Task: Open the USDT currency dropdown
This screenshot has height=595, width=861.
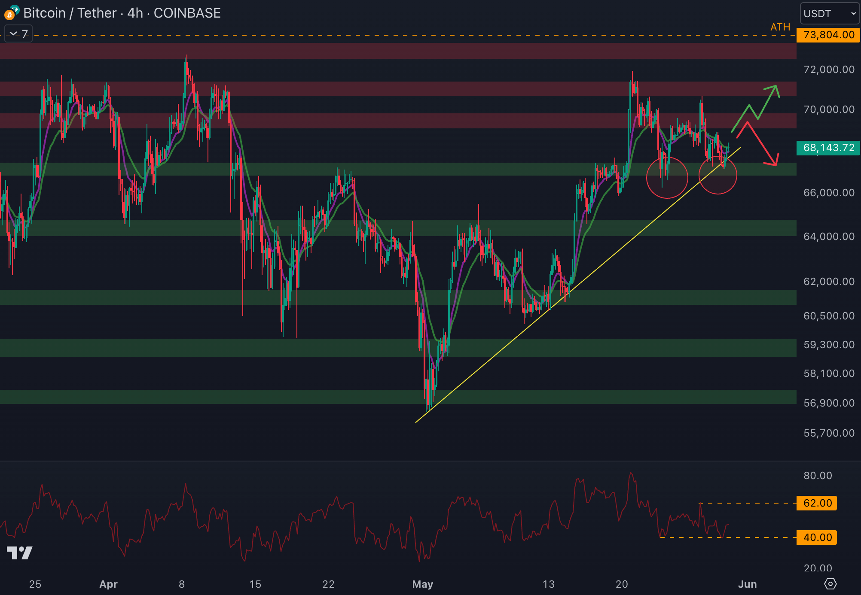Action: point(829,13)
